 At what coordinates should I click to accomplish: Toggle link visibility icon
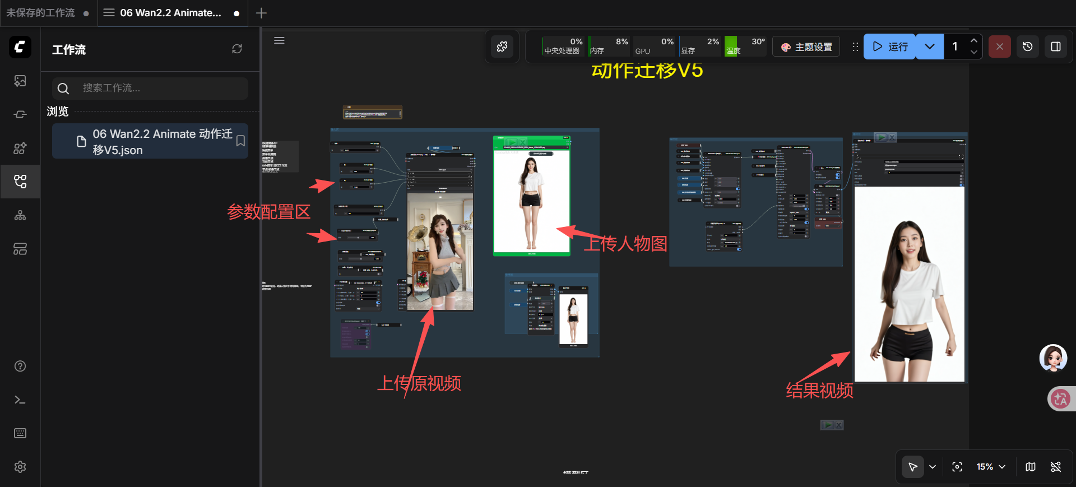[1056, 467]
